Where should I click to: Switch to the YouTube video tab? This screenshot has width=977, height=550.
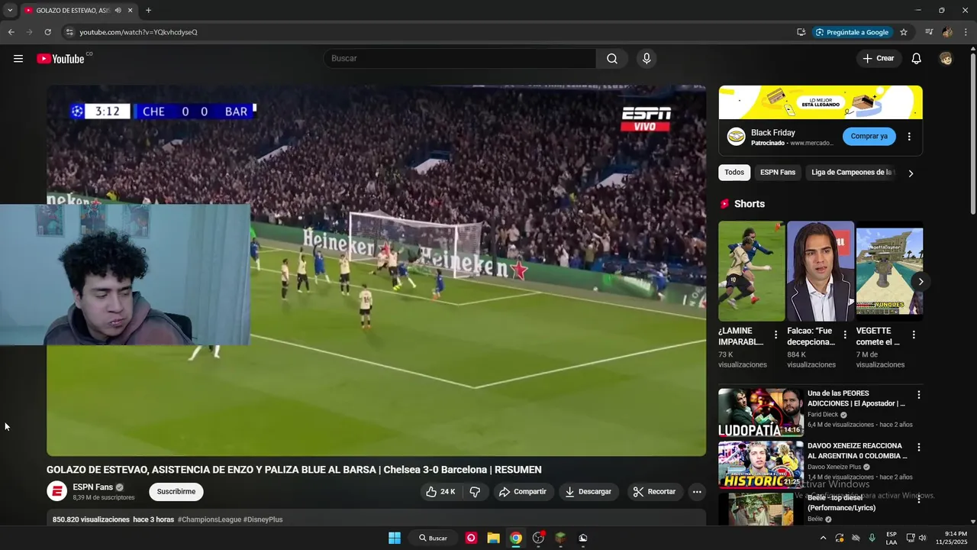coord(73,11)
